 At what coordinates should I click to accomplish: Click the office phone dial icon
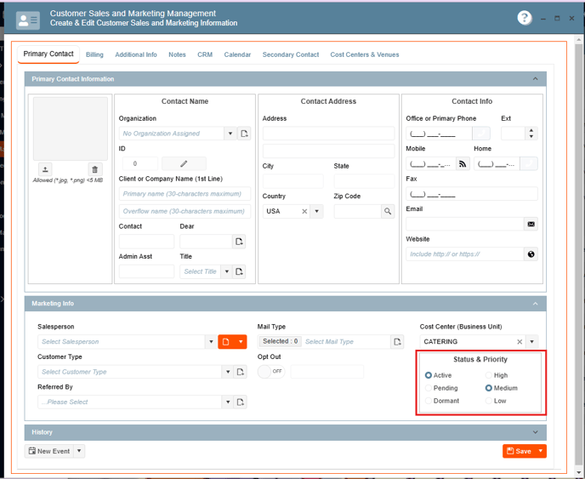click(481, 134)
